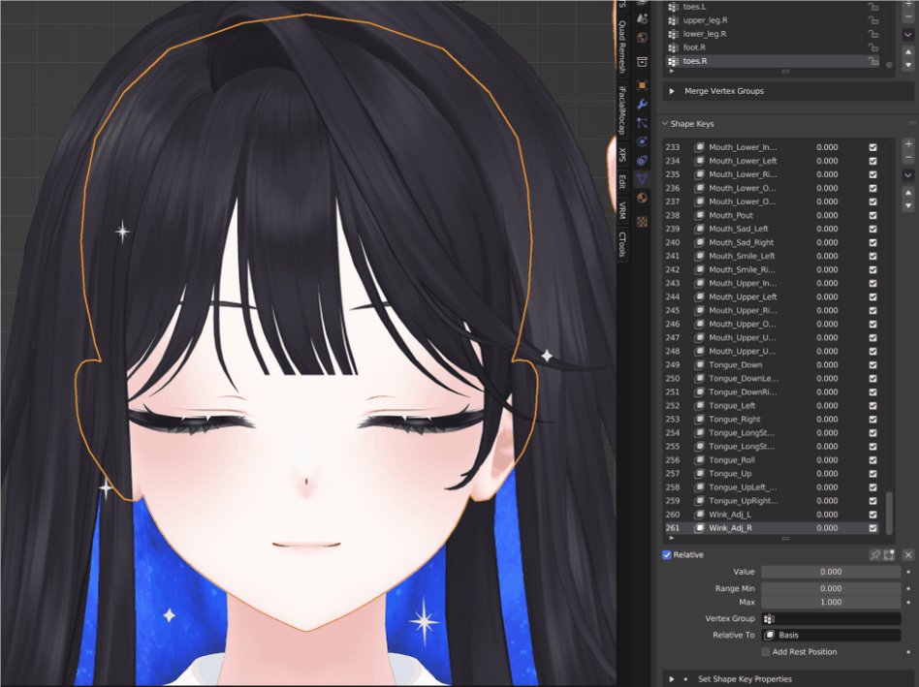Viewport: 919px width, 687px height.
Task: Open the iFacialMocap sidebar tab
Action: [x=622, y=109]
